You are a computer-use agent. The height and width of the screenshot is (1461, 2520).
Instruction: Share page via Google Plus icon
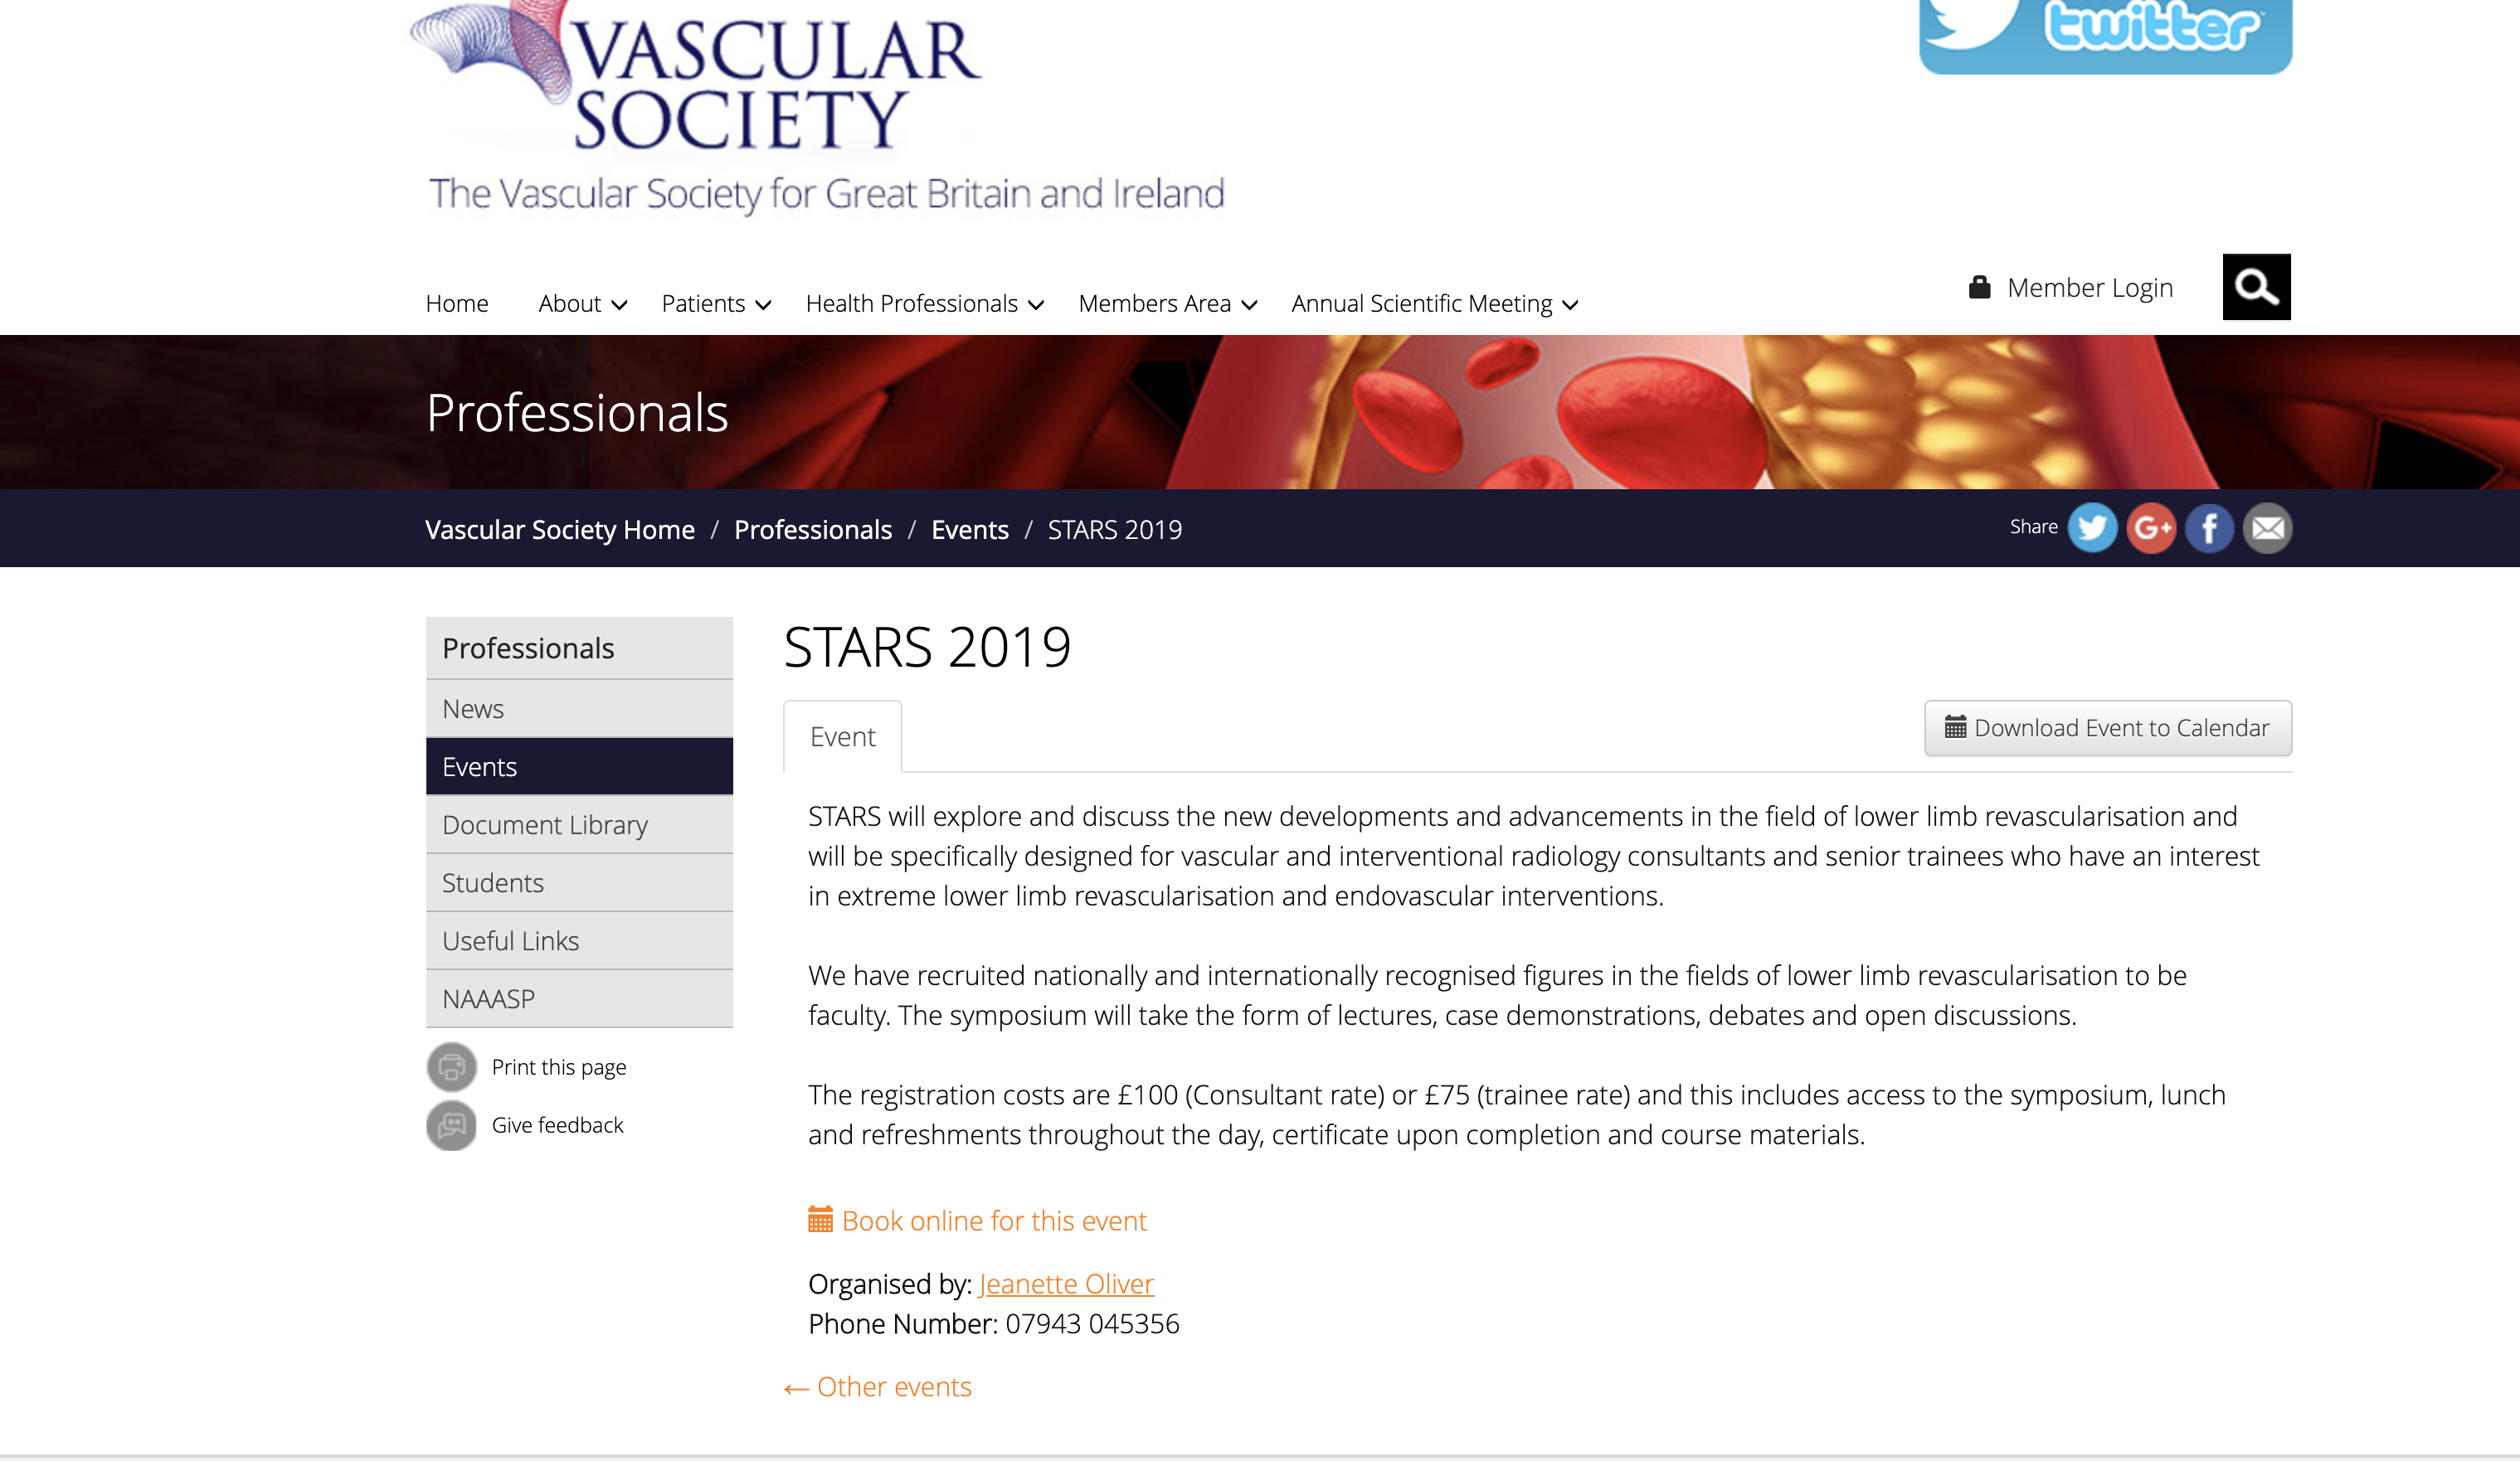tap(2150, 529)
